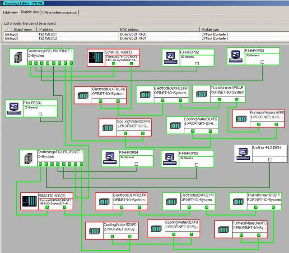289x253 pixels.
Task: Select the Graphic view tab
Action: coord(30,12)
